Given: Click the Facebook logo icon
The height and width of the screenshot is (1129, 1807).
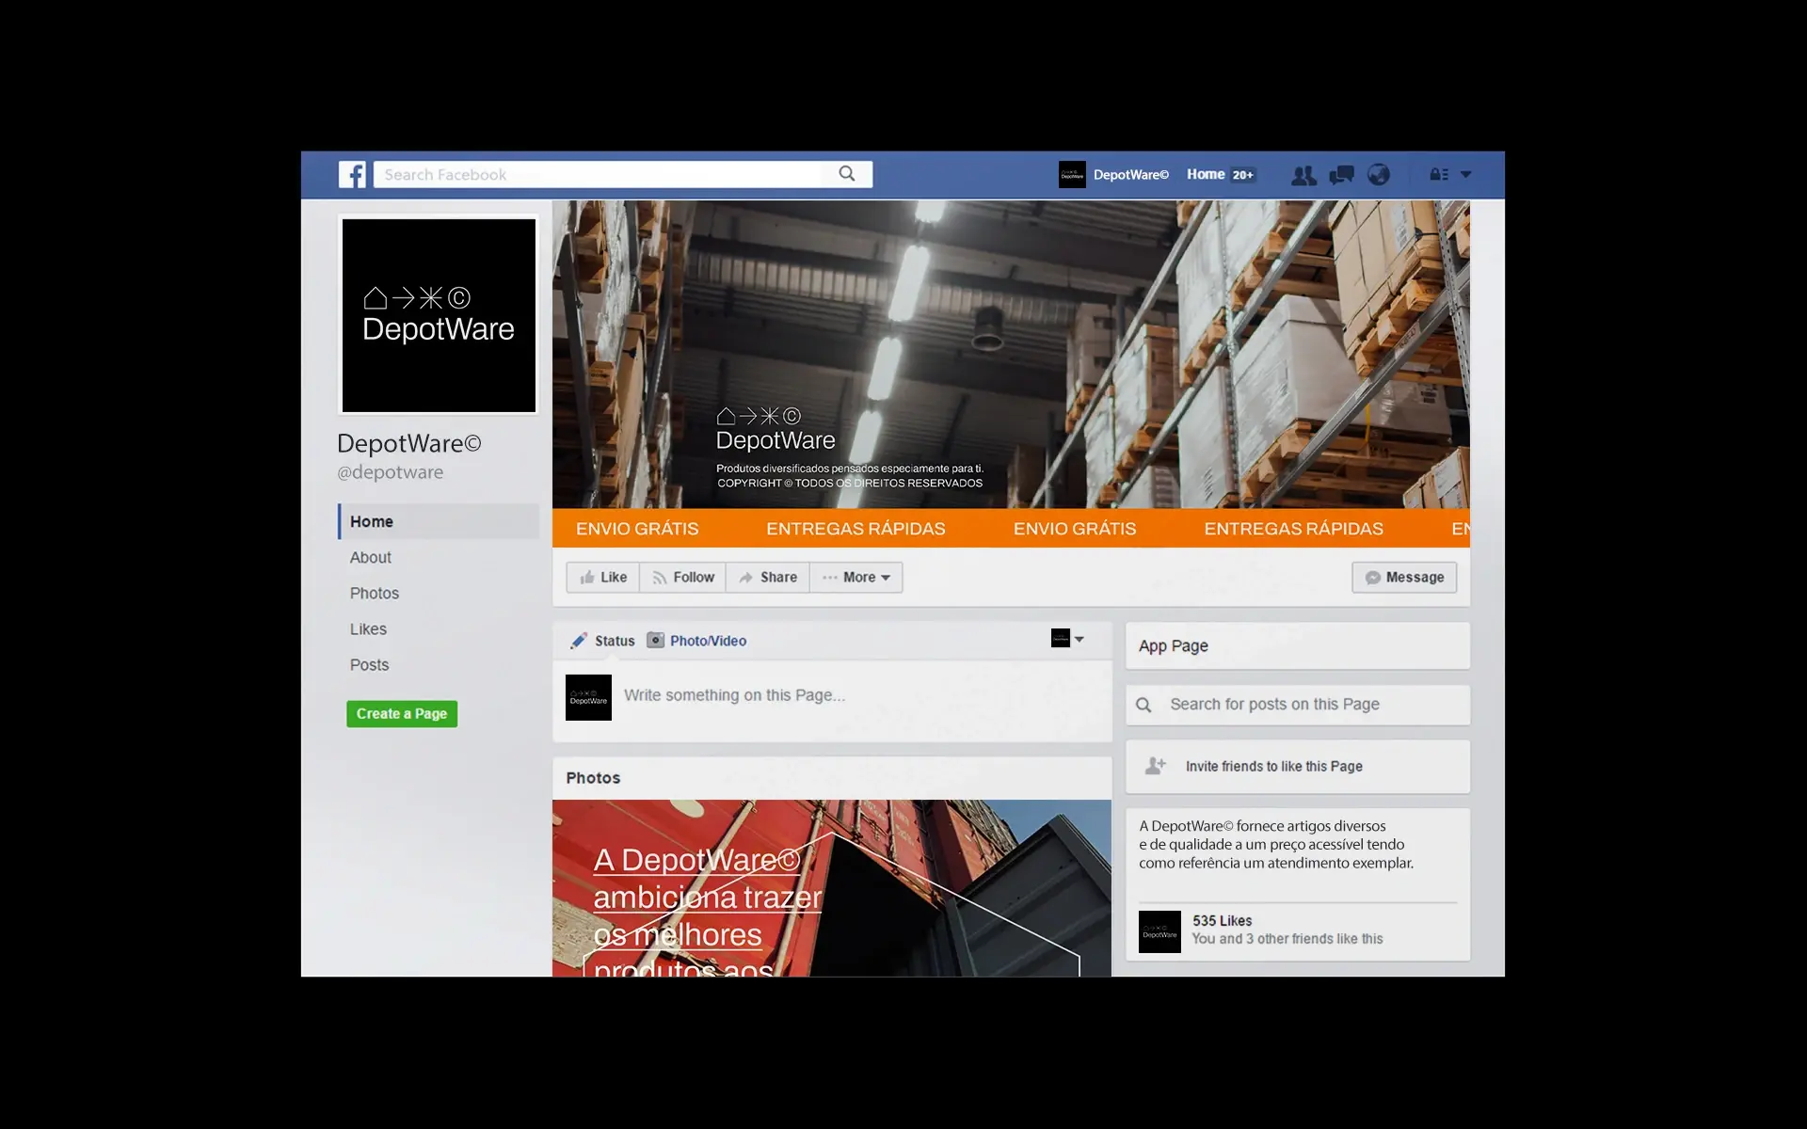Looking at the screenshot, I should [352, 174].
